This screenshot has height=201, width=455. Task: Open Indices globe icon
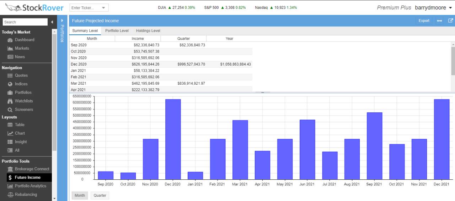click(x=10, y=84)
